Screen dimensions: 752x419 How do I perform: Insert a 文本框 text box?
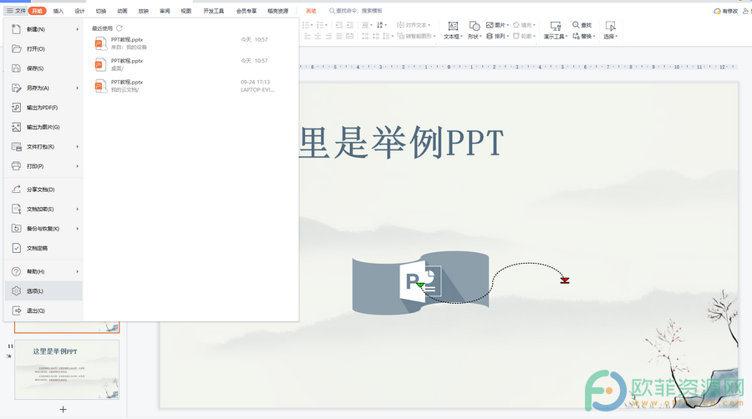click(x=453, y=30)
